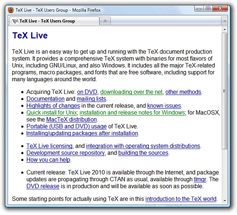Click the scrollbar up arrow

[225, 29]
